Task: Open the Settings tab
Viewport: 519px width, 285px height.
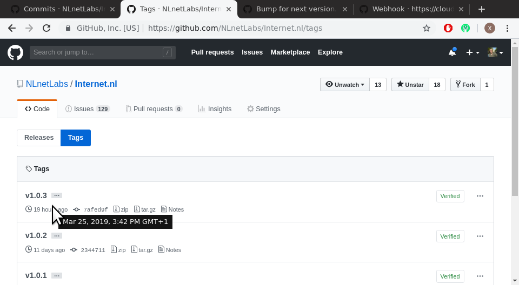Action: click(264, 109)
